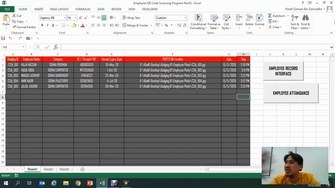Viewport: 335px width, 188px height.
Task: Click the percent style icon
Action: tap(166, 26)
